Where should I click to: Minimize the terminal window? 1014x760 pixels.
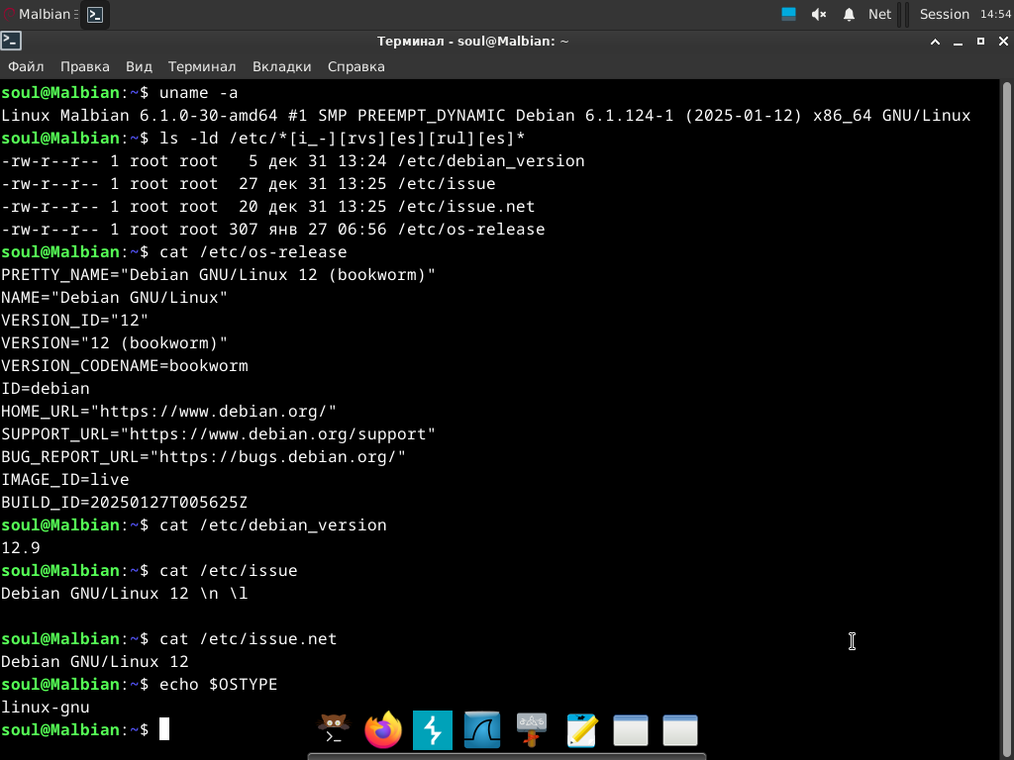click(x=958, y=42)
